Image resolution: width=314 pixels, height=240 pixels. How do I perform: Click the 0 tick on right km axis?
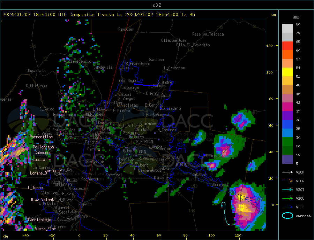[x=273, y=205]
